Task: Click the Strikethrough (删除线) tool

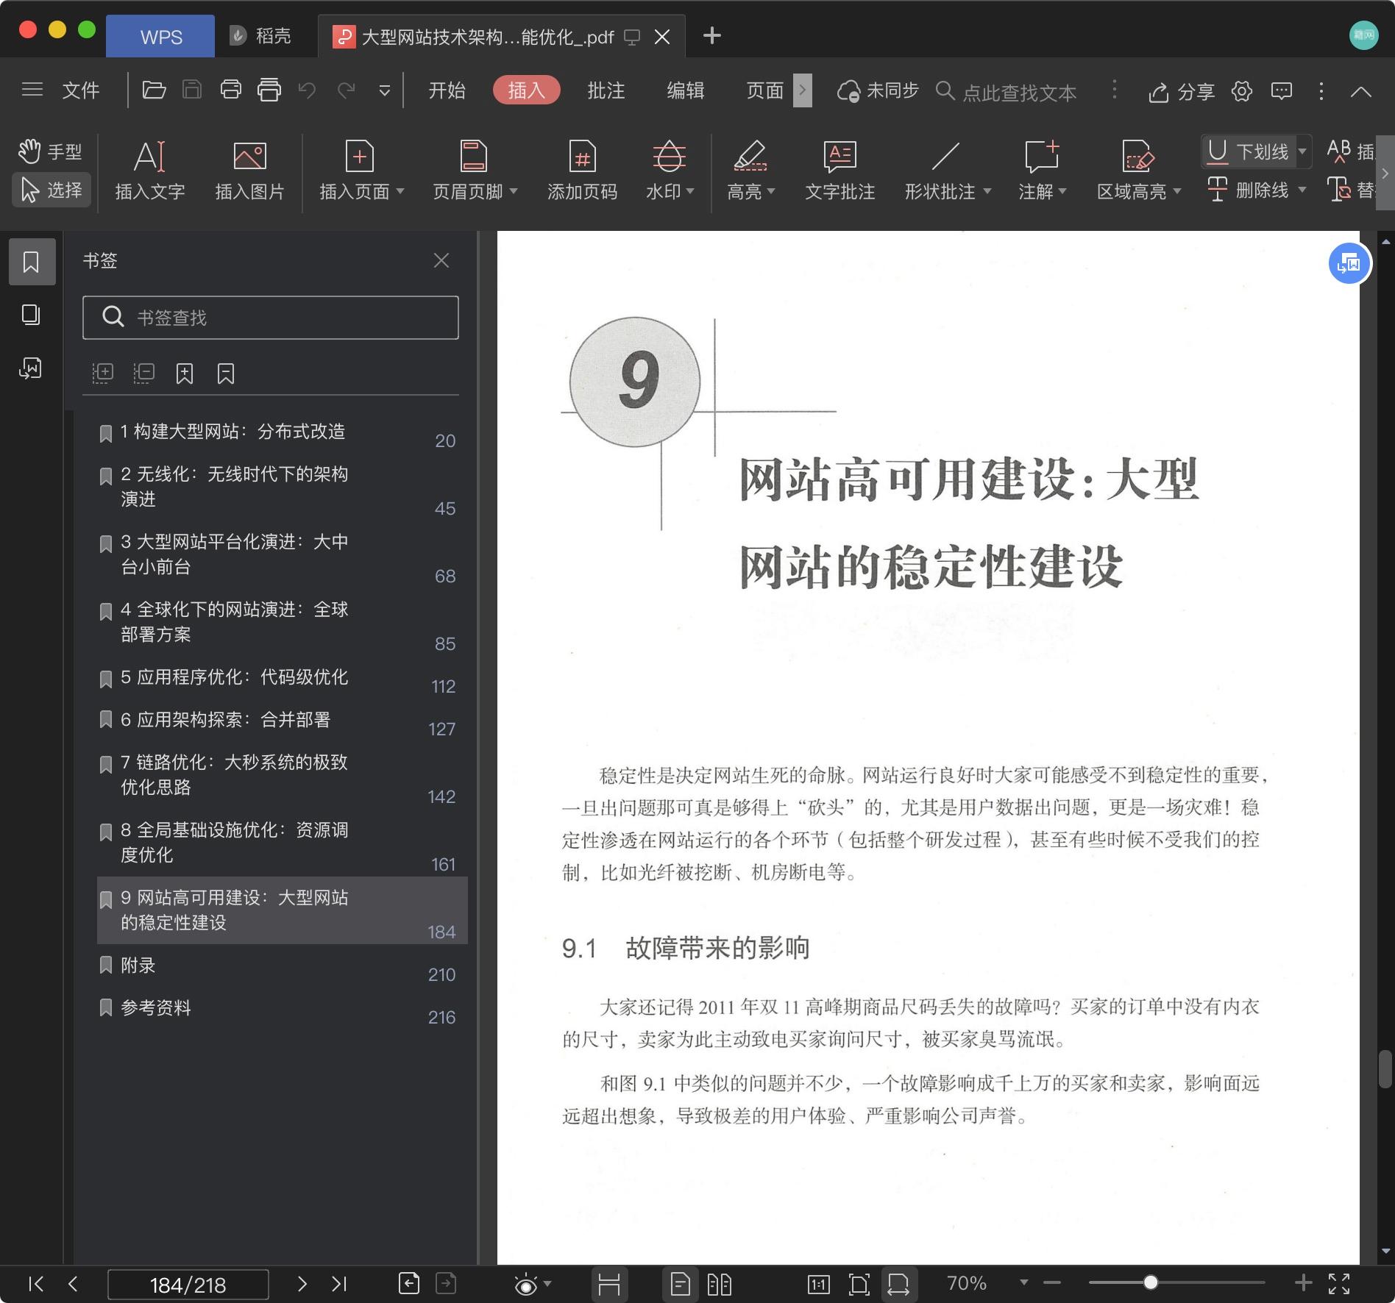Action: (x=1248, y=190)
